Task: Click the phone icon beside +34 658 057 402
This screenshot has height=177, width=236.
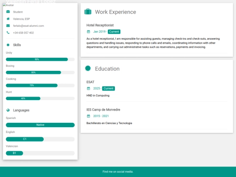Action: 8,32
